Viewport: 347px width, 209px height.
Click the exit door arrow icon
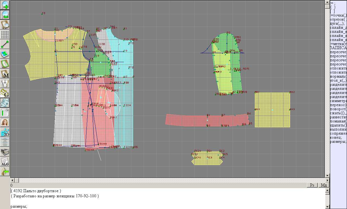pos(5,171)
